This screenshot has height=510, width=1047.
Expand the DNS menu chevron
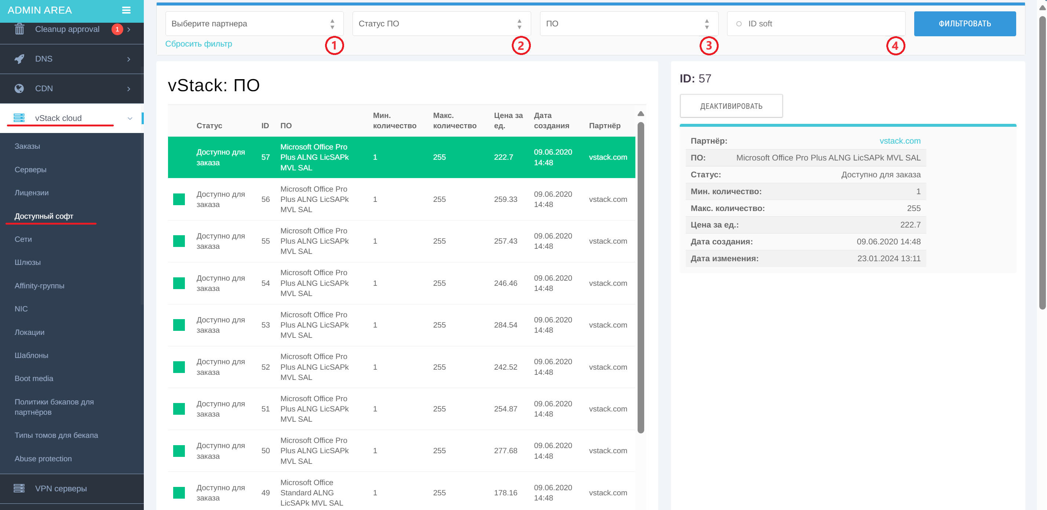point(129,59)
